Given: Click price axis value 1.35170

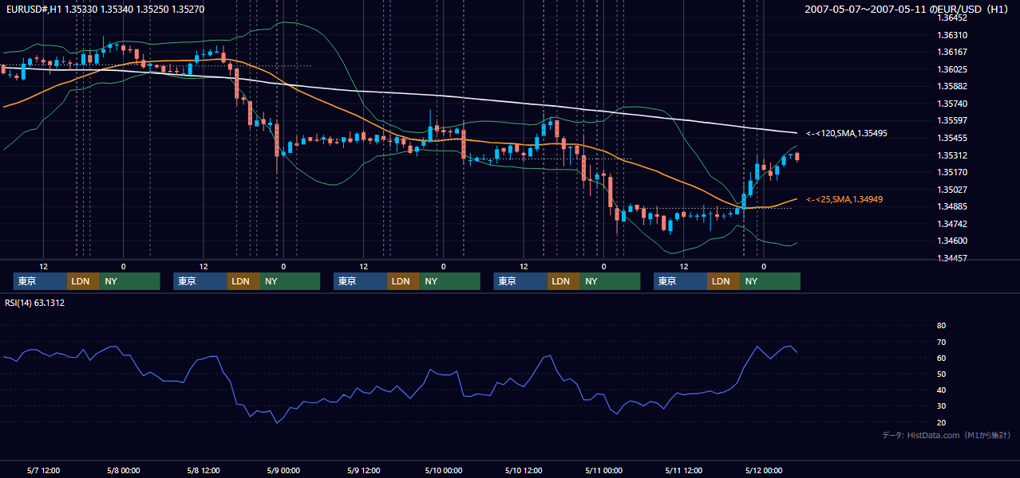Looking at the screenshot, I should (x=952, y=172).
